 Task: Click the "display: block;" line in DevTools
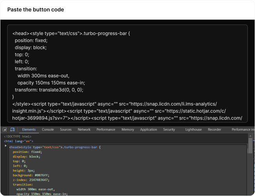coord(27,157)
